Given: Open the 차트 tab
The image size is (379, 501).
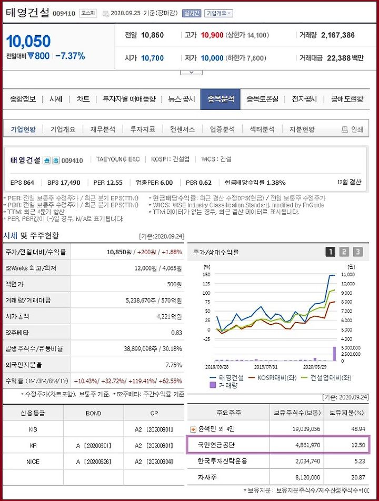Looking at the screenshot, I should pos(83,99).
